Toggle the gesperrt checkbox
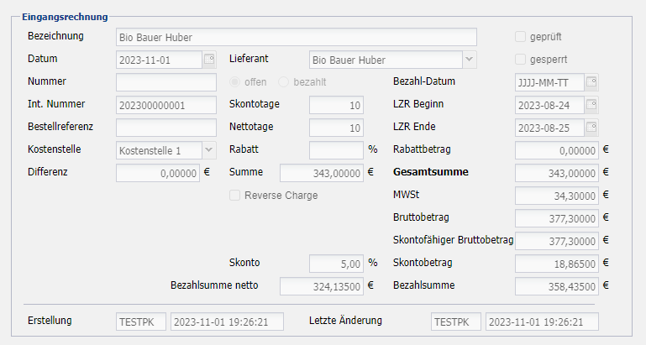Screen dimensions: 646x345 (521, 60)
